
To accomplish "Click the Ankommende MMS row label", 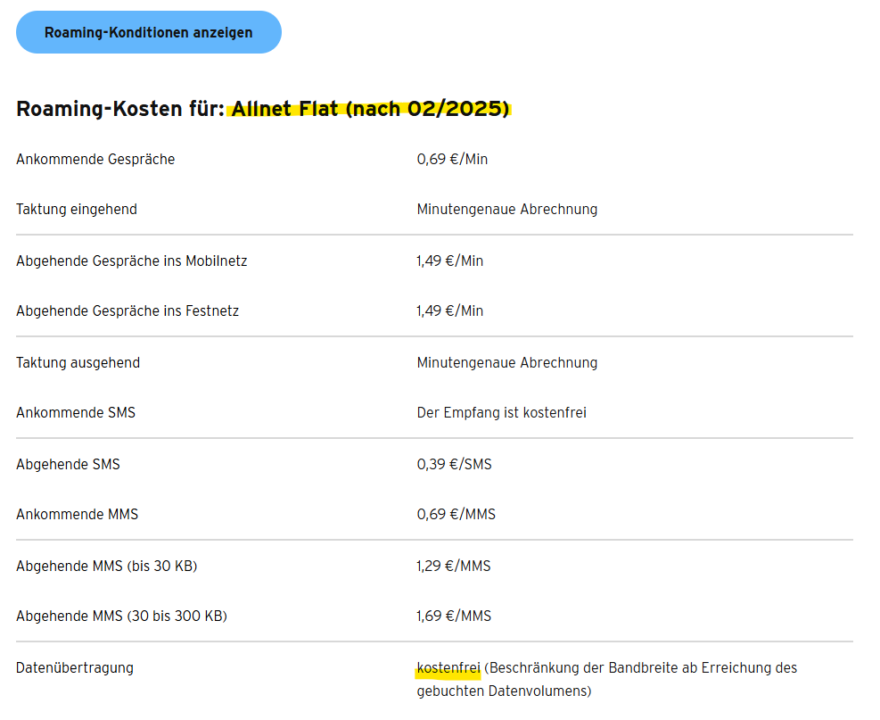I will tap(77, 515).
